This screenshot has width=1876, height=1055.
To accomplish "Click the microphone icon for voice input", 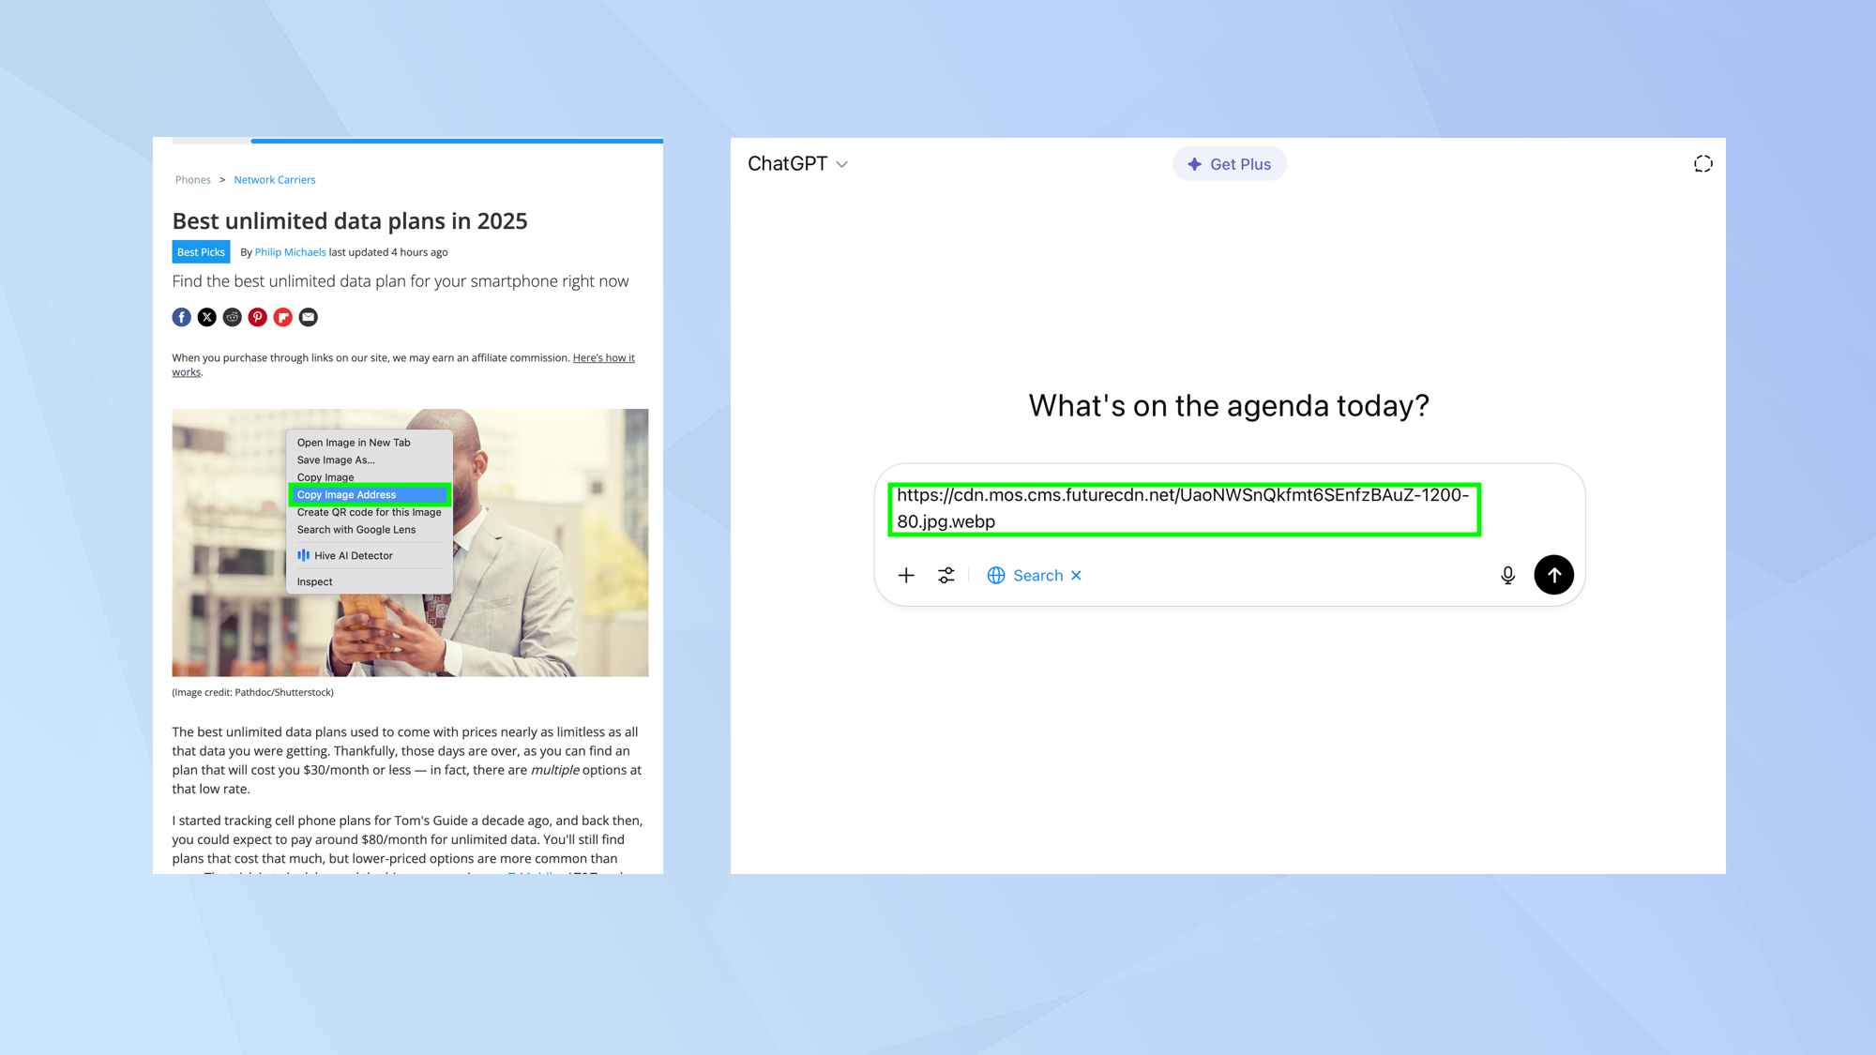I will 1507,575.
